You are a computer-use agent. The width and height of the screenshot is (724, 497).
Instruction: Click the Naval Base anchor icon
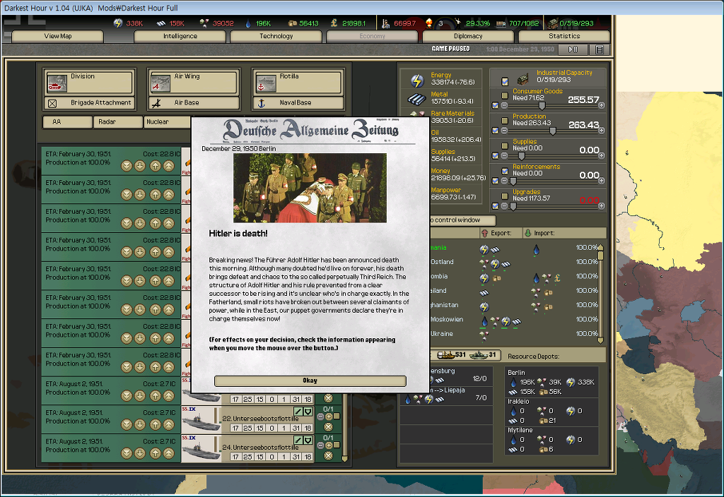point(260,103)
